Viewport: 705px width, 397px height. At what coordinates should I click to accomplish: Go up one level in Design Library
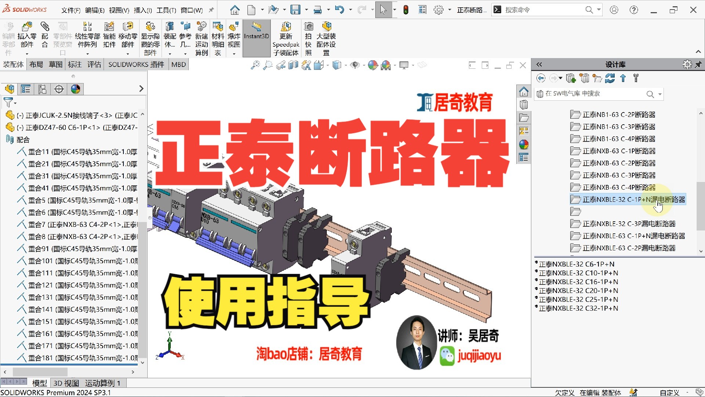tap(623, 78)
